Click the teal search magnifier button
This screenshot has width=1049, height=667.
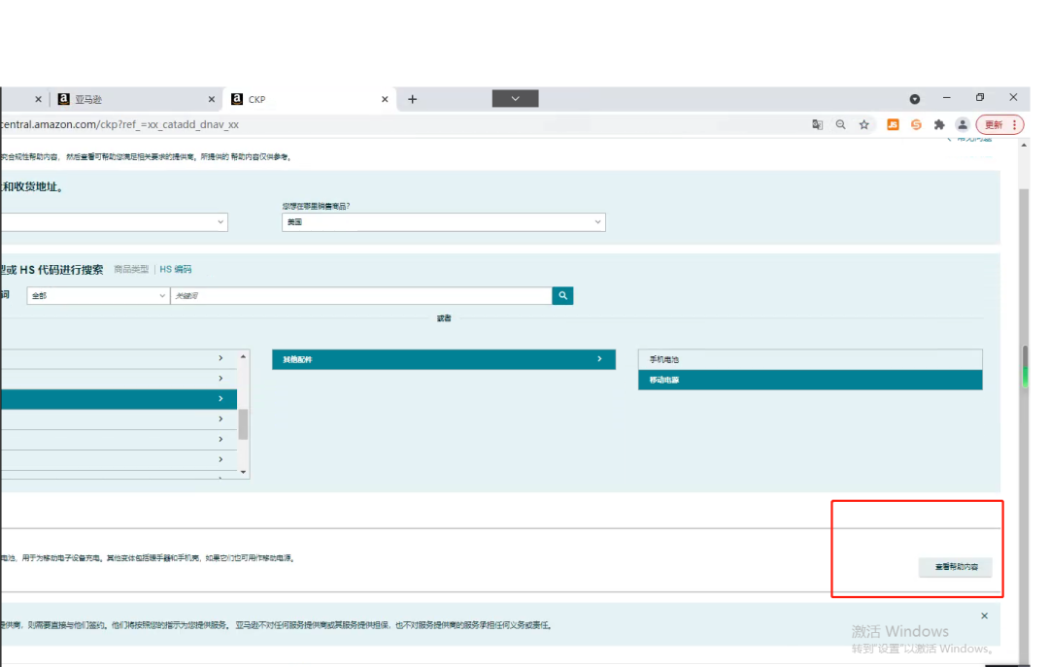[562, 296]
